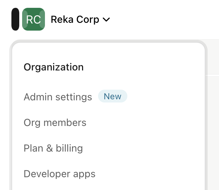
Task: Click the Developer apps text label
Action: coord(60,174)
